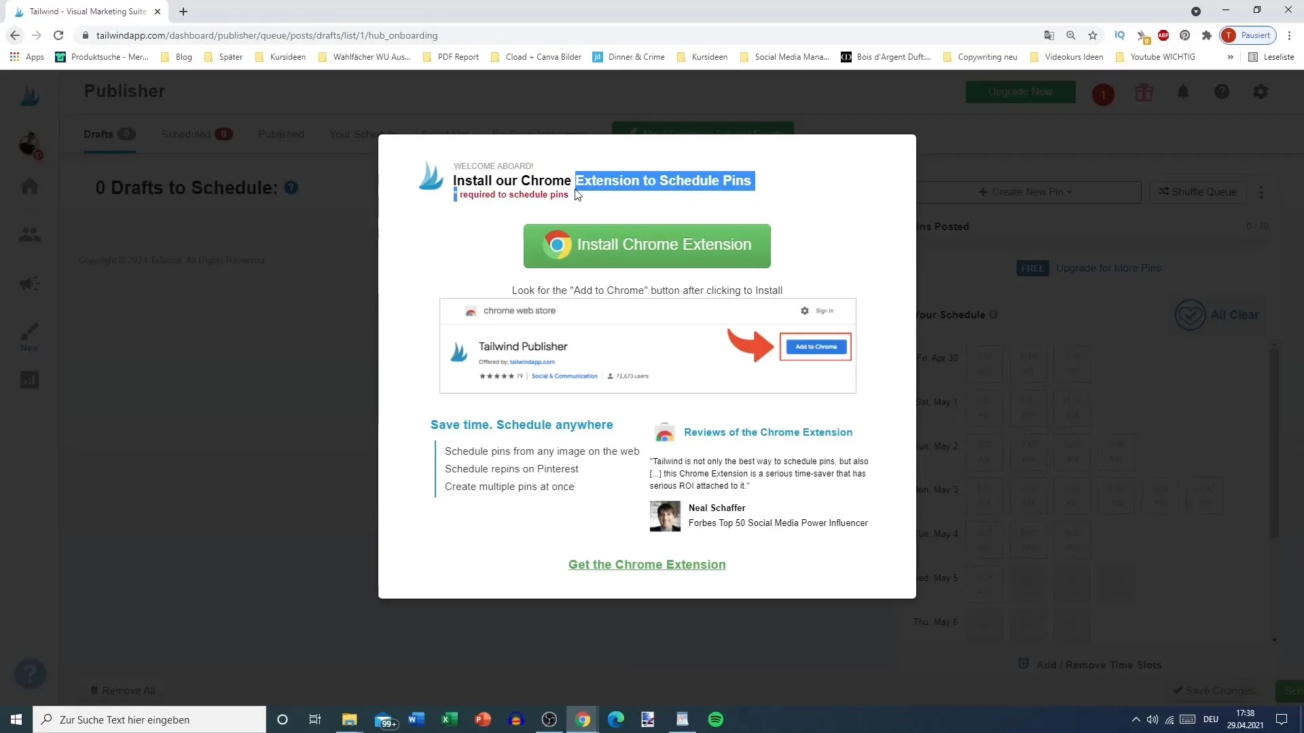
Task: Click the help question bubble in the sidebar
Action: (x=31, y=674)
